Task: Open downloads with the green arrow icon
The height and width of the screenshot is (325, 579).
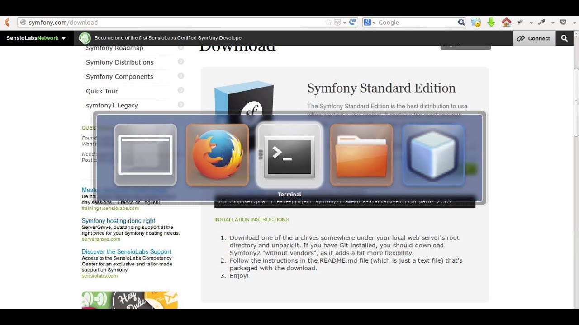Action: click(x=491, y=22)
